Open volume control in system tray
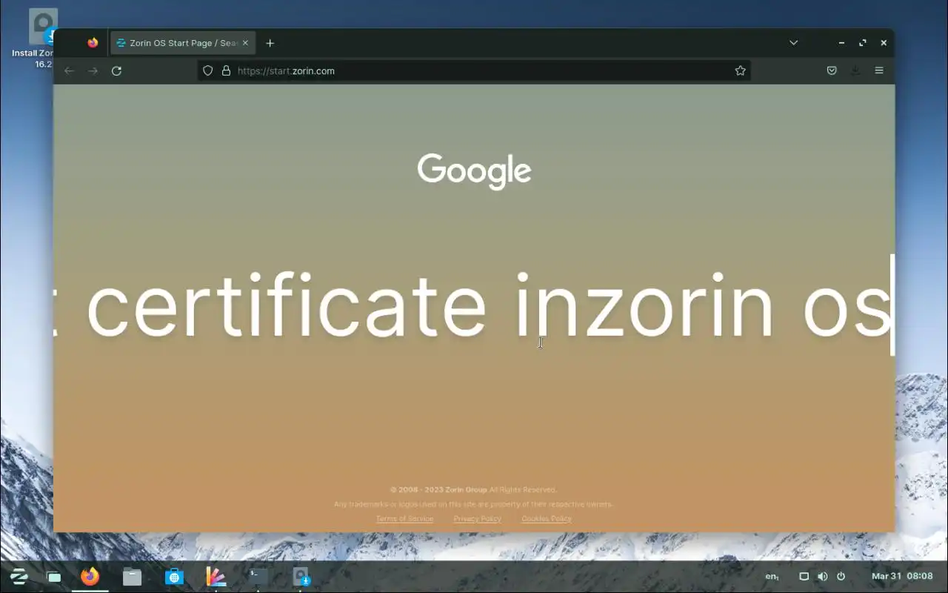 click(x=822, y=577)
